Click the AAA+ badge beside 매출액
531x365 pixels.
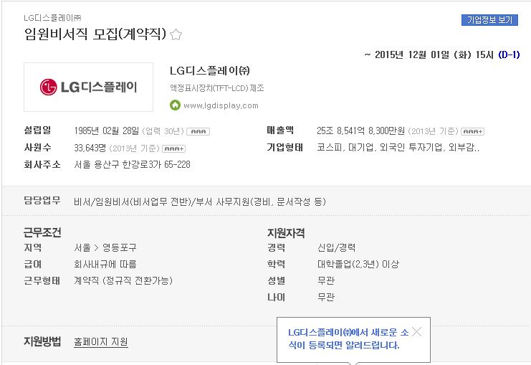473,131
